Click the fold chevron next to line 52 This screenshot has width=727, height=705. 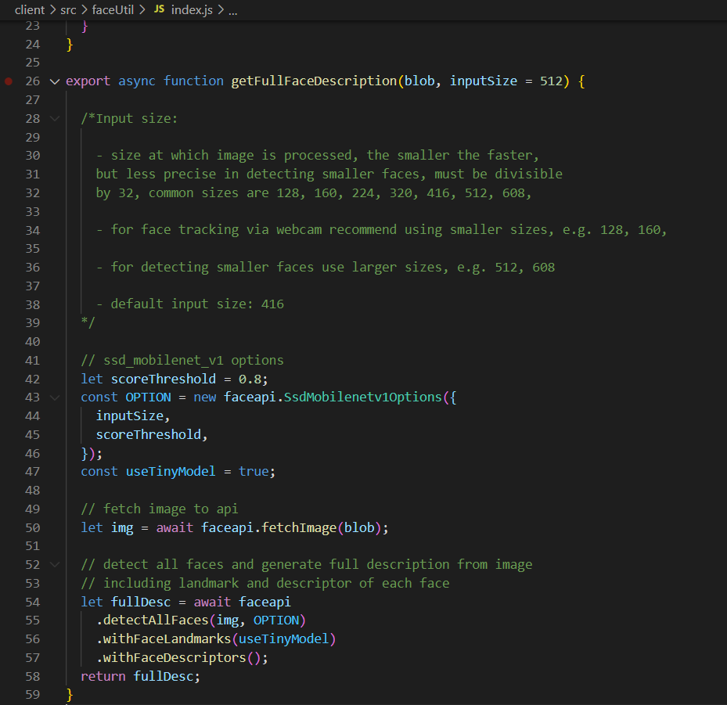(54, 564)
